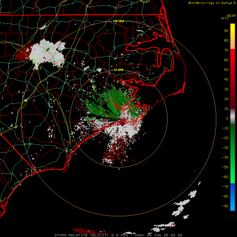Viewport: 237px width, 237px height.
Task: Select the 50 NMI range ring label
Action: (118, 70)
